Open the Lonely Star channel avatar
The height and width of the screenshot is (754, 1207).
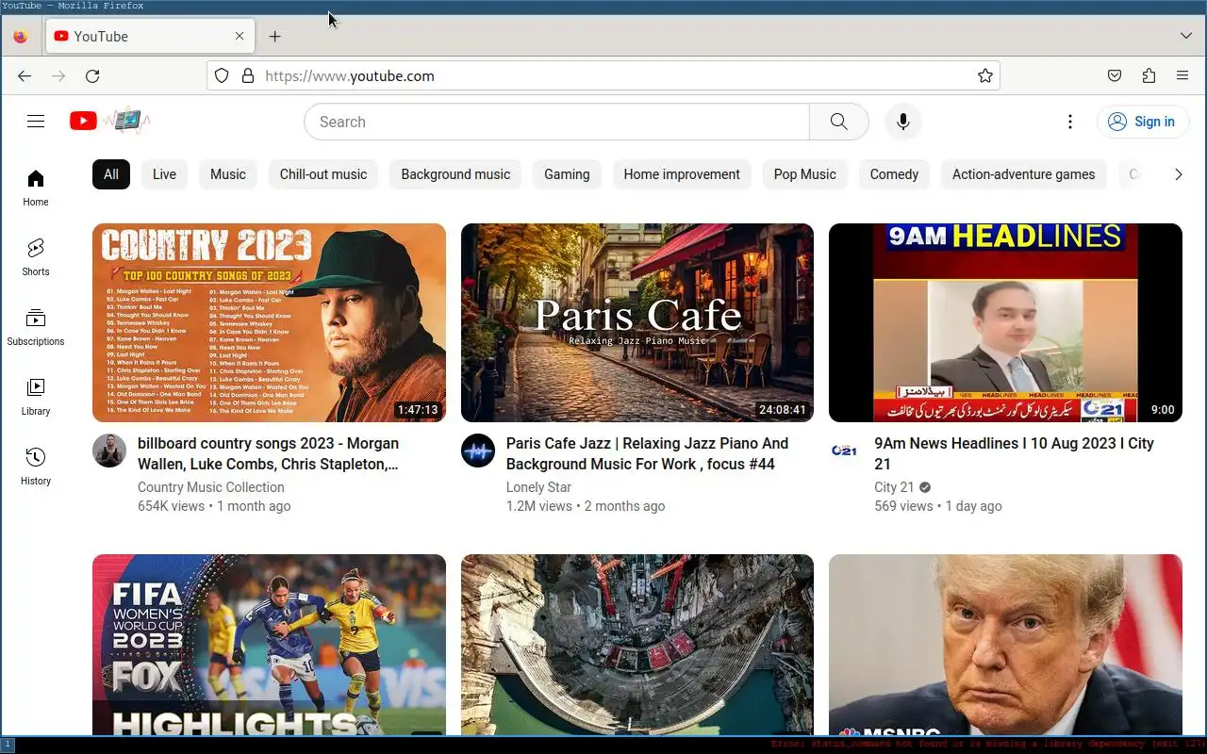[x=478, y=451]
